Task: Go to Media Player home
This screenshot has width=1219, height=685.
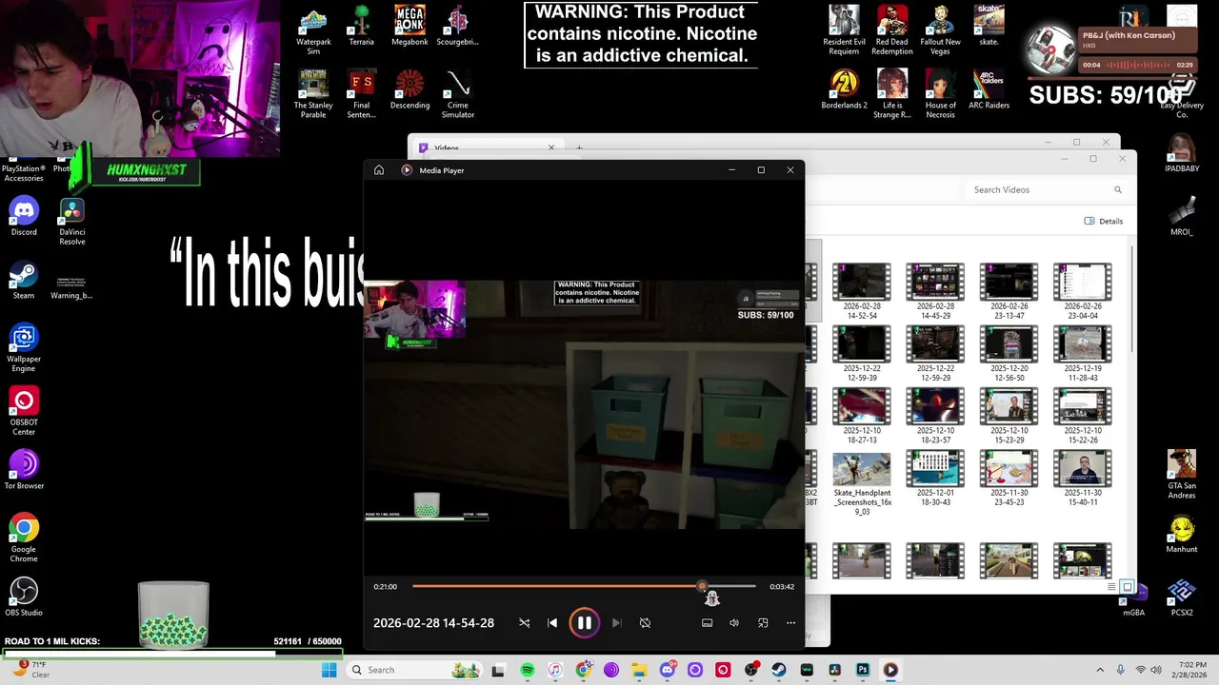Action: (x=379, y=170)
